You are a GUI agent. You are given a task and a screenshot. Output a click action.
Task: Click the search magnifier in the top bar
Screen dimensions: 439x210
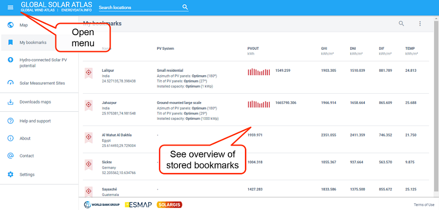click(185, 7)
